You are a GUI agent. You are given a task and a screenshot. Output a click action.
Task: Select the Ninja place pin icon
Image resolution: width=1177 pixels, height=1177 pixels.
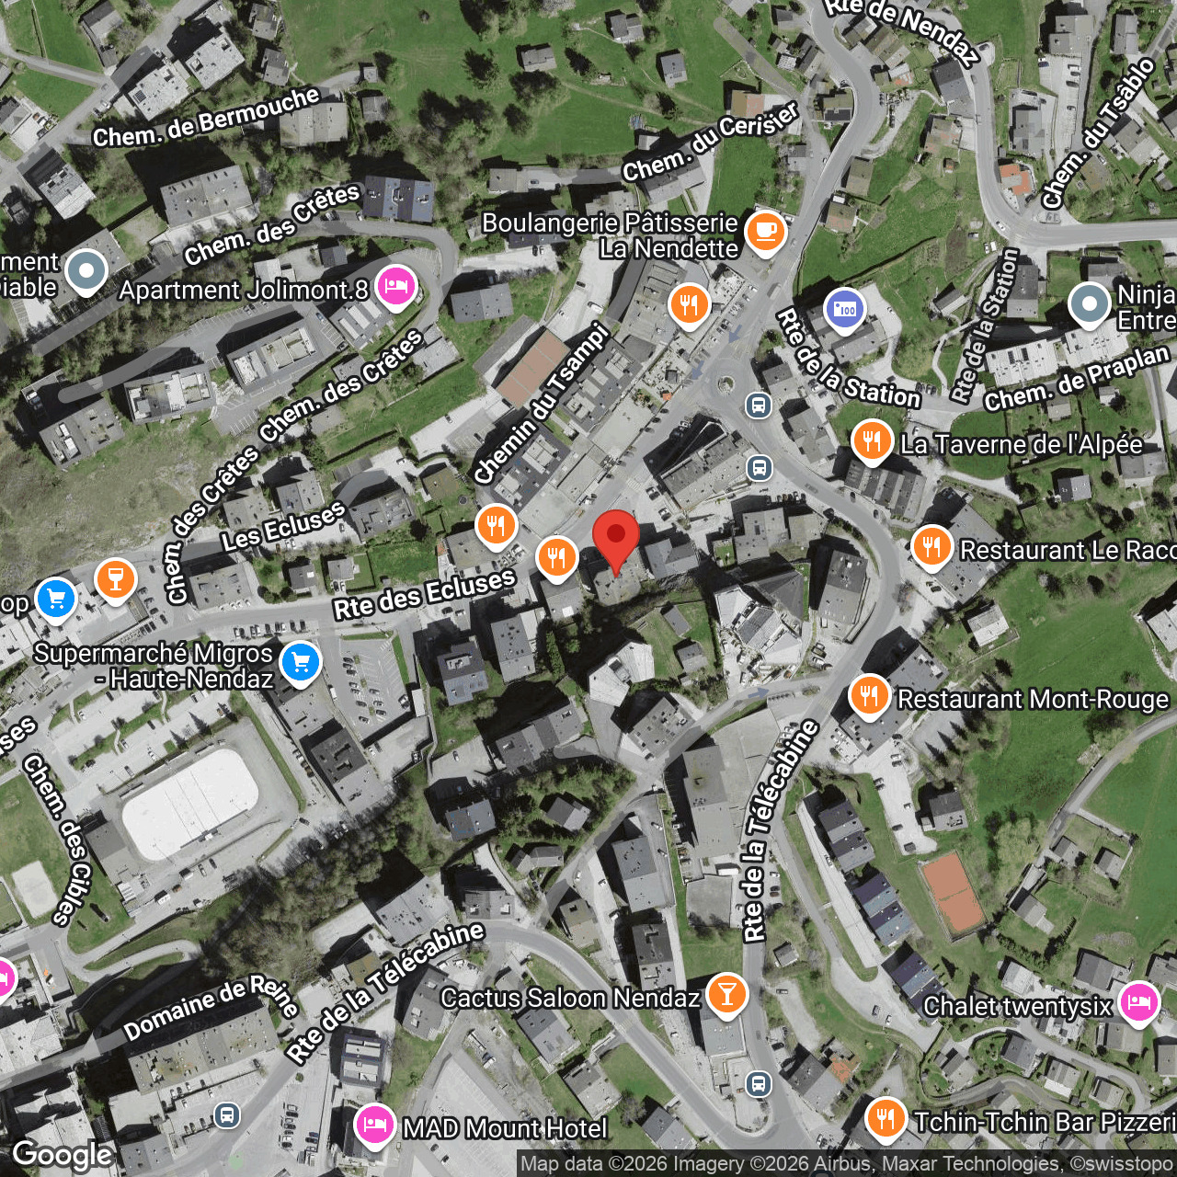[1090, 304]
